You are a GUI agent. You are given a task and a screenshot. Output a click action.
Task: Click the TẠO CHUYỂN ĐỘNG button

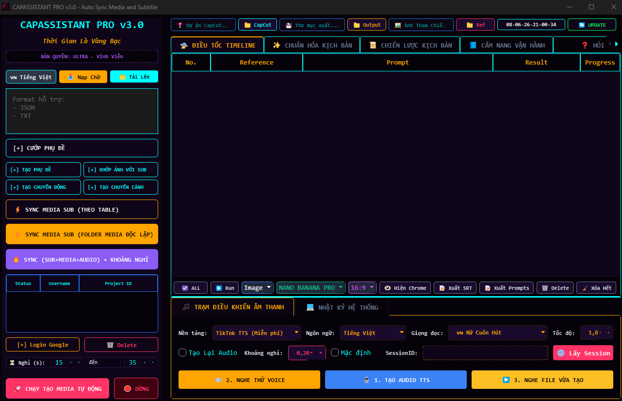pyautogui.click(x=44, y=187)
